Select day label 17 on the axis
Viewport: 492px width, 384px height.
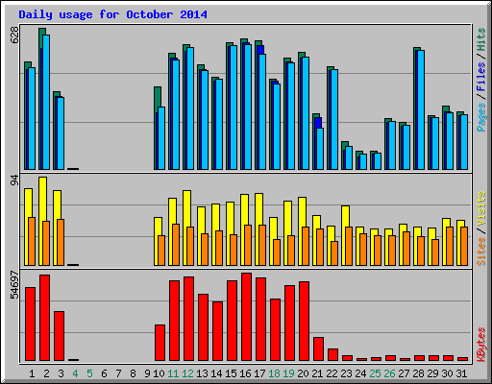pyautogui.click(x=259, y=373)
